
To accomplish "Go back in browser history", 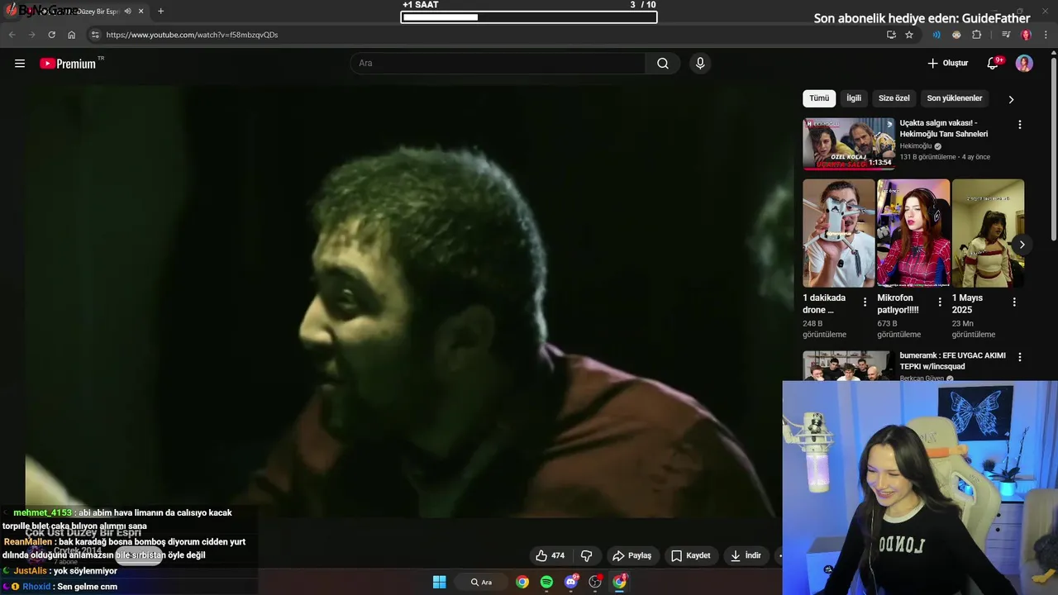I will (x=12, y=35).
